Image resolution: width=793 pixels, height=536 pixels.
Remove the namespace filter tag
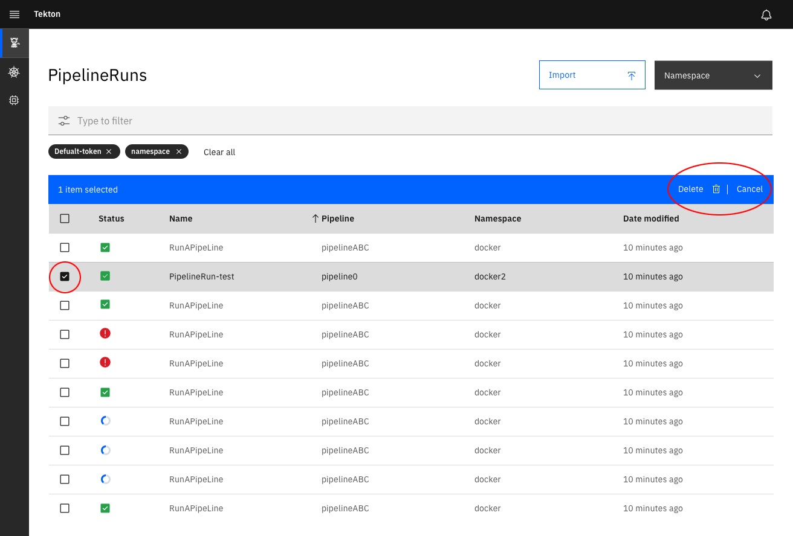click(178, 152)
